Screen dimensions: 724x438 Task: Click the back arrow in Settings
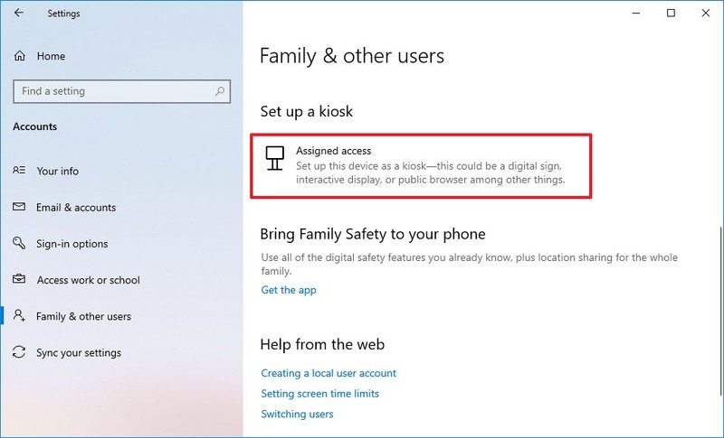click(x=18, y=13)
